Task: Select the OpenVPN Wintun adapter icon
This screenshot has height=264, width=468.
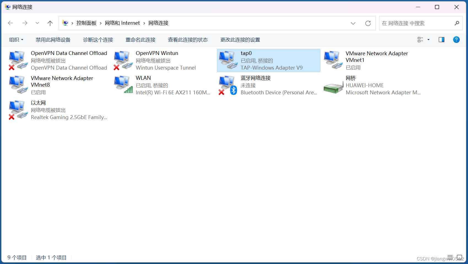Action: (123, 61)
